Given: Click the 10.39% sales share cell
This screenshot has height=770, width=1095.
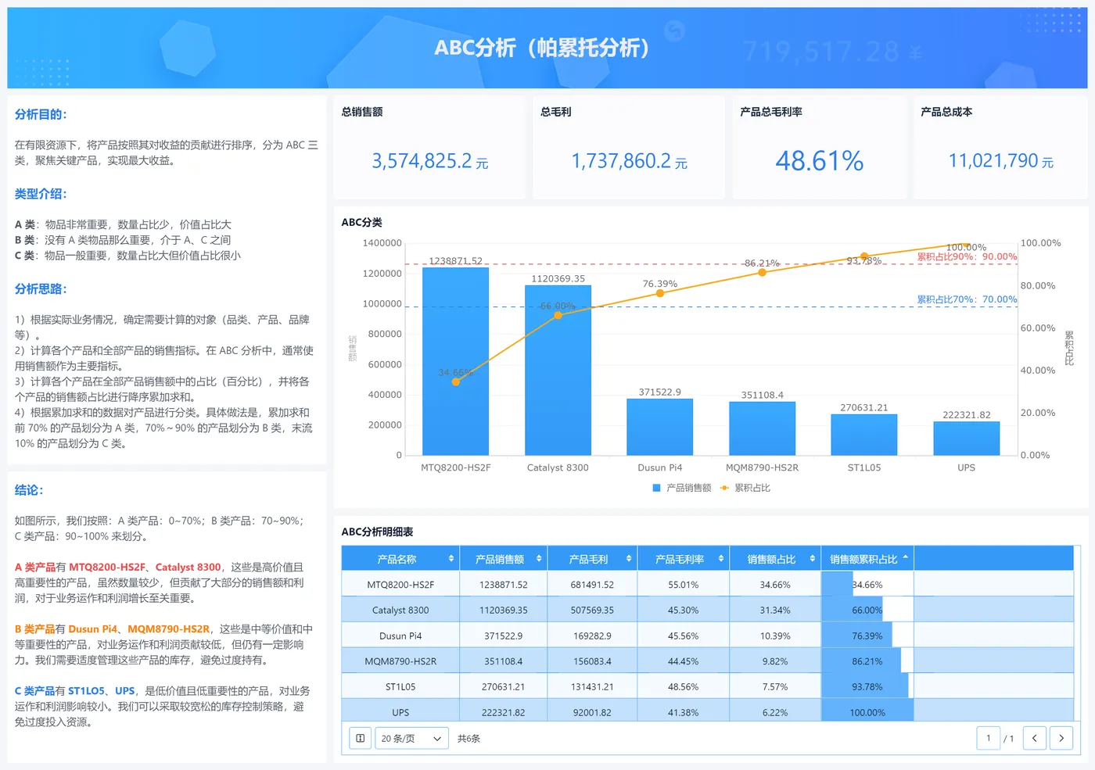Looking at the screenshot, I should (775, 636).
